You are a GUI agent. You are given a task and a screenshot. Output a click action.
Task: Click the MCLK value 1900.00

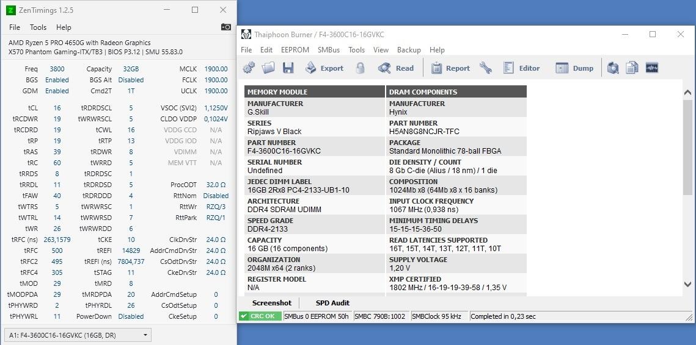click(216, 69)
